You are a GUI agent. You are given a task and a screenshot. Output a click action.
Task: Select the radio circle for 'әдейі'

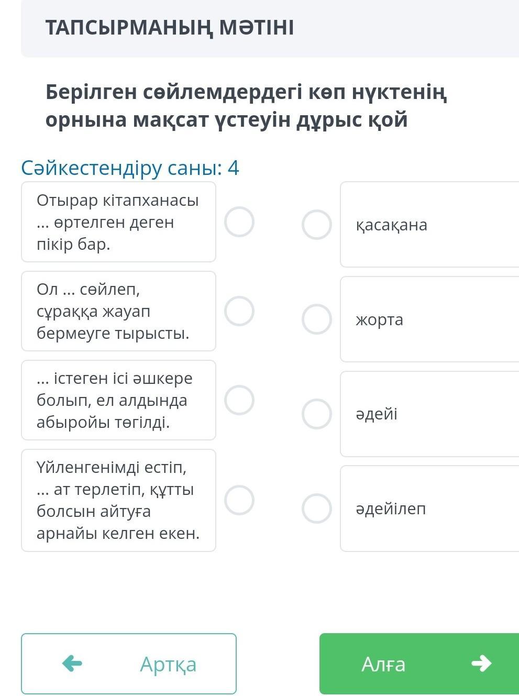317,414
